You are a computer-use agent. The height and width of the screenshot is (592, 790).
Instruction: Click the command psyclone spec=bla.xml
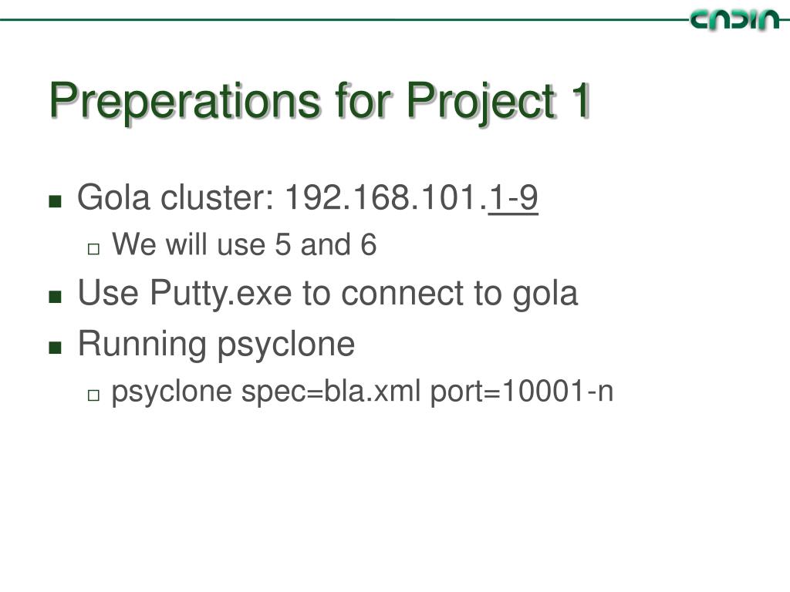pos(265,392)
